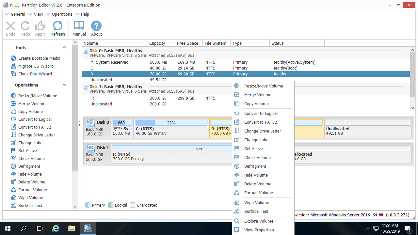Click the Refresh toolbar icon
The width and height of the screenshot is (418, 235).
point(58,28)
